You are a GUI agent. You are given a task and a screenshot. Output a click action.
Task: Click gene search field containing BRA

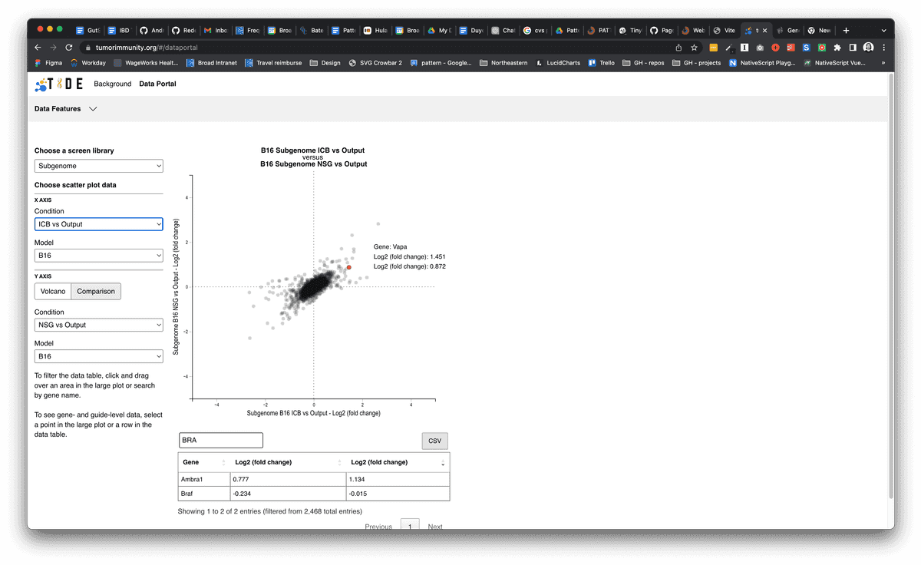[220, 440]
